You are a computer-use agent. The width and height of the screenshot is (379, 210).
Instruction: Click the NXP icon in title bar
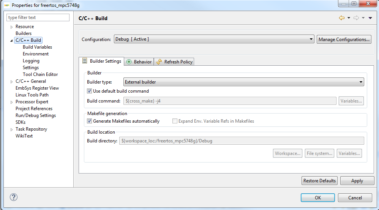[7, 5]
